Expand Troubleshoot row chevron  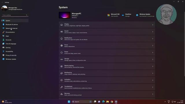pos(153,87)
